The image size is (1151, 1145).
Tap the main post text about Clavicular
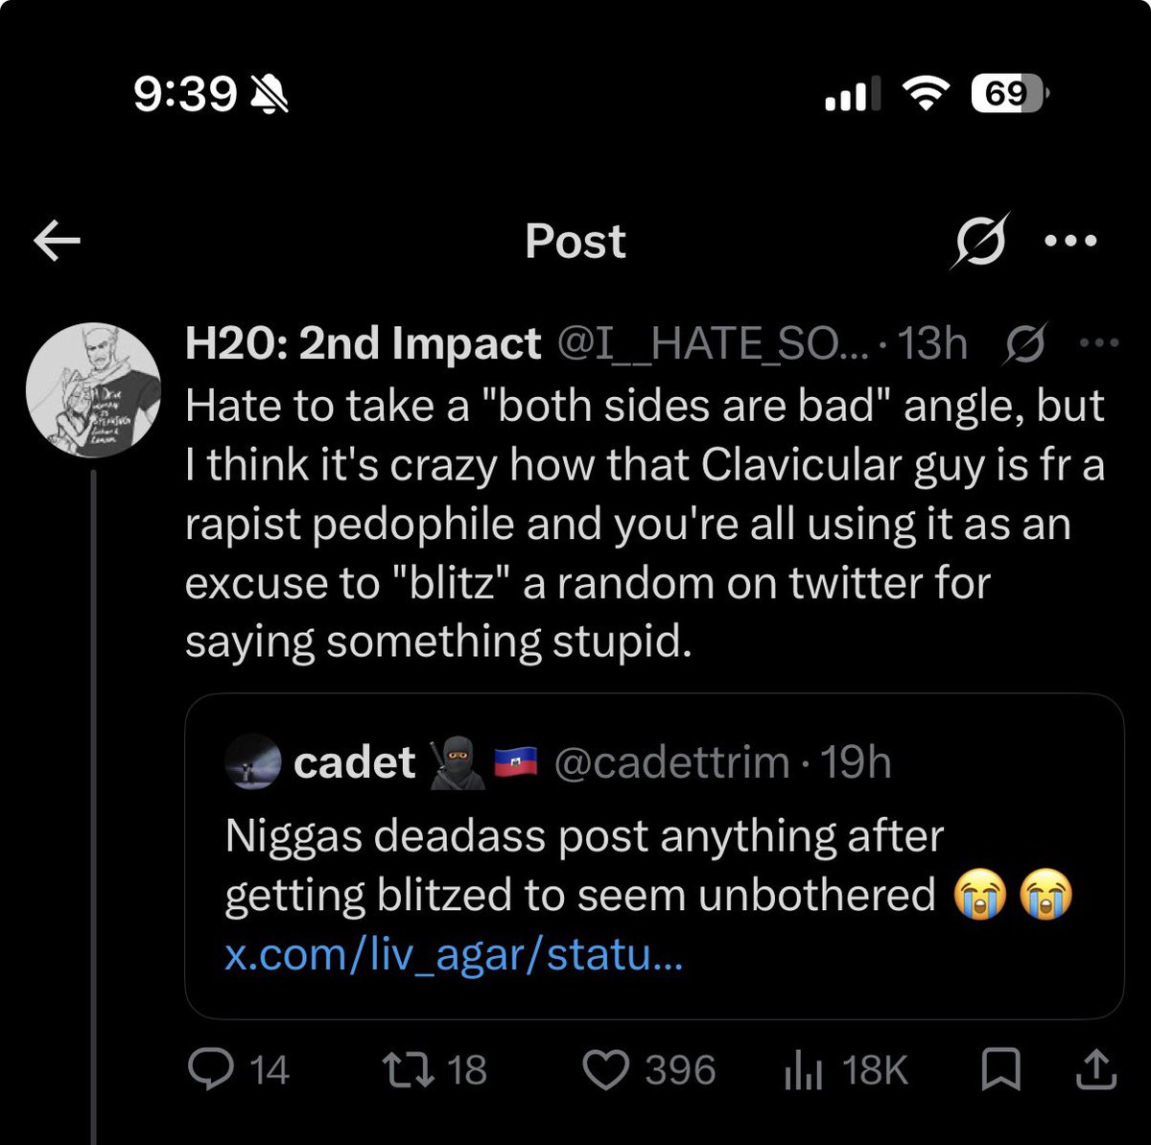(x=645, y=524)
